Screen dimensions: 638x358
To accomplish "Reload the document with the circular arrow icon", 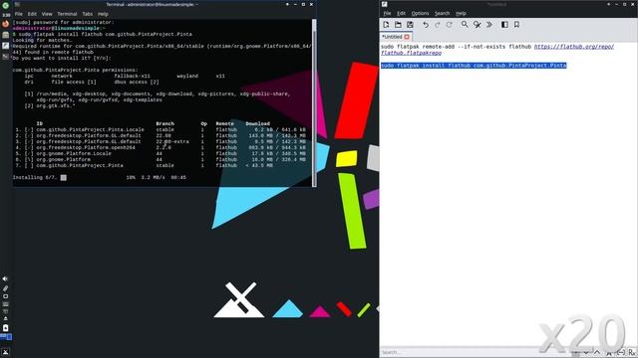I will coord(450,25).
